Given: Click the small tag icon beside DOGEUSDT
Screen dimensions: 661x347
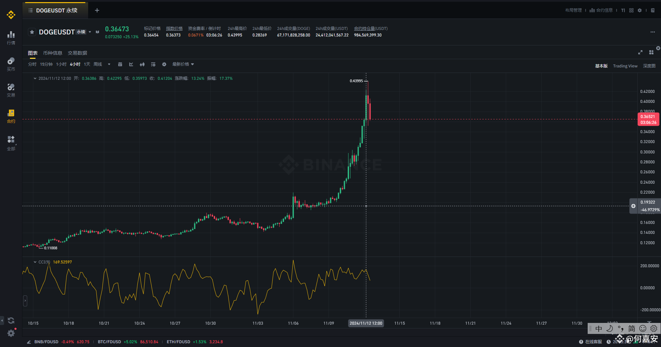Looking at the screenshot, I should (97, 32).
